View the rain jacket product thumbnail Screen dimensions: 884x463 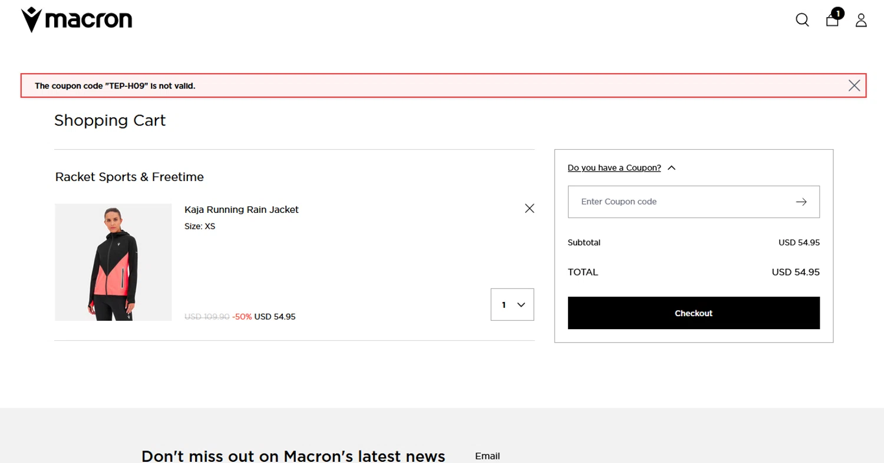(113, 262)
